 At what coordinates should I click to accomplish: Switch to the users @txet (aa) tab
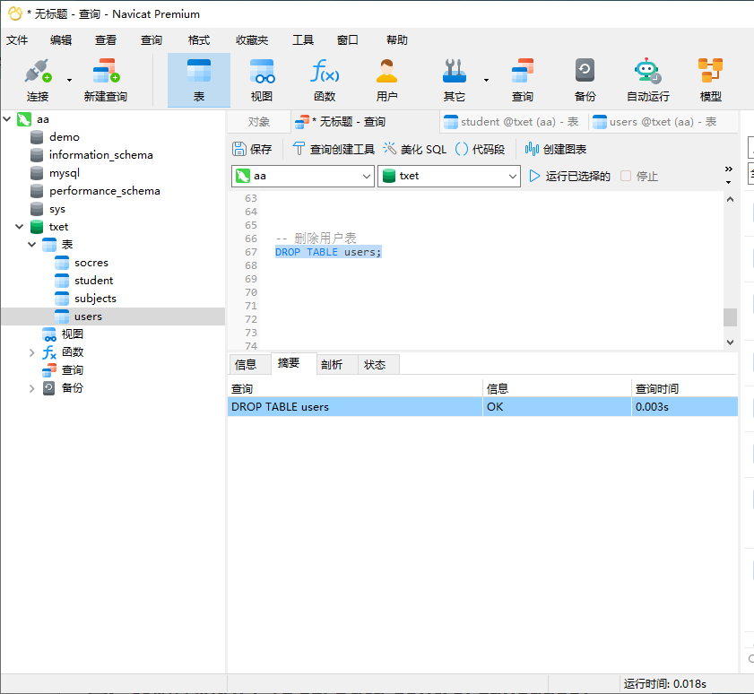click(x=663, y=122)
